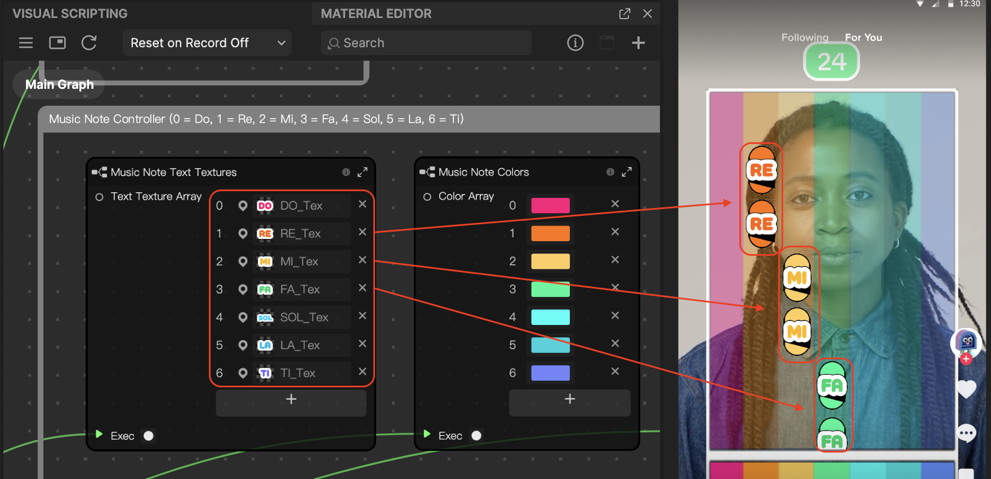
Task: Locate the MI_Tex asset pin icon
Action: pyautogui.click(x=243, y=261)
